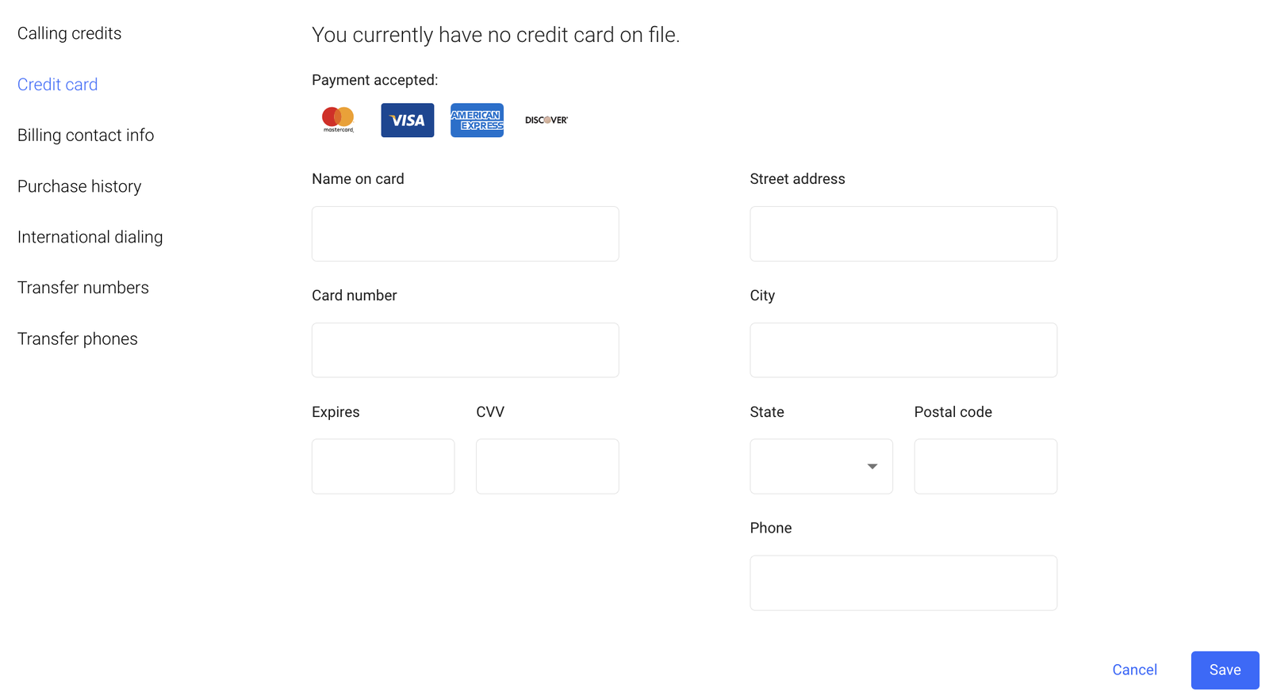Click the Cancel link
Image resolution: width=1269 pixels, height=695 pixels.
[1134, 670]
